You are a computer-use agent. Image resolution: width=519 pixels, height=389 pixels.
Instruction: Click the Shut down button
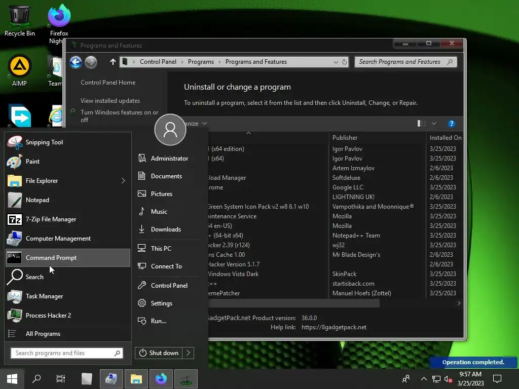159,353
